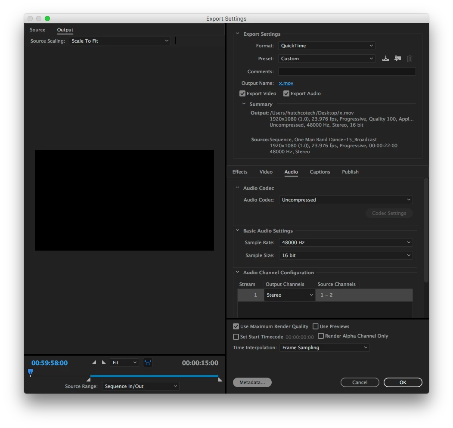
Task: Enable Render Alpha Channel Only
Action: pos(321,336)
